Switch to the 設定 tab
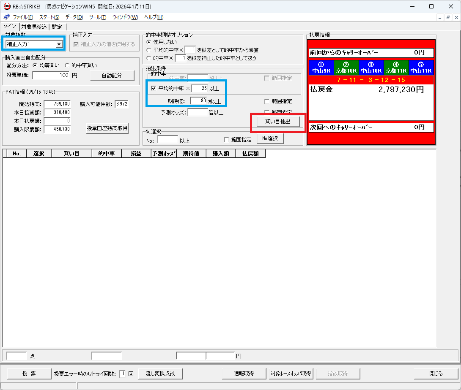This screenshot has height=390, width=461. [57, 27]
